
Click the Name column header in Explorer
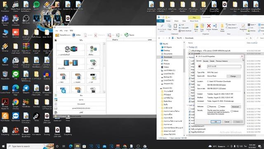click(191, 43)
